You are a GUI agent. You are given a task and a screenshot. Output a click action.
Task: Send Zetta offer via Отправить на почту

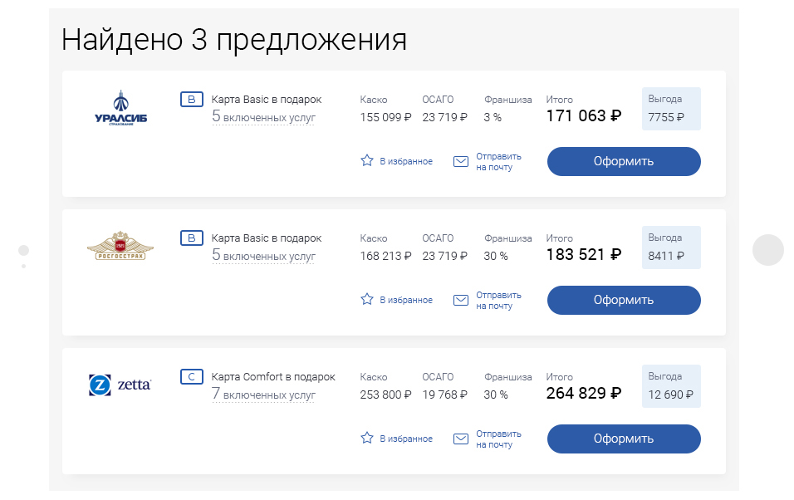(x=498, y=439)
